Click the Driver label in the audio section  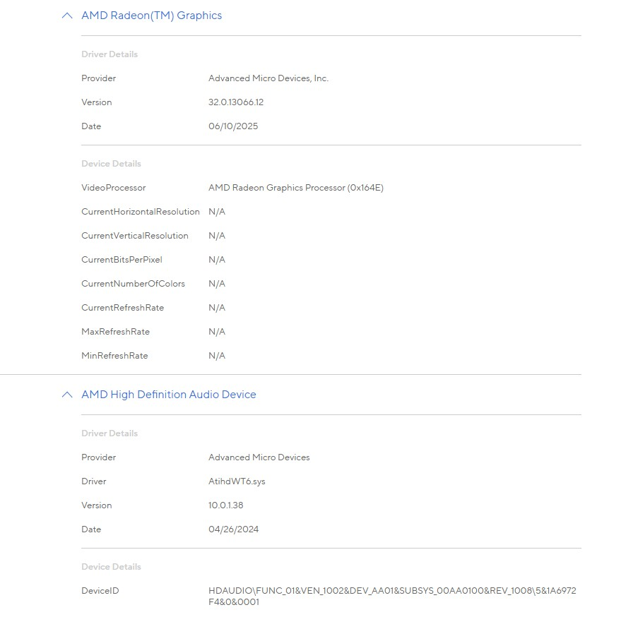pyautogui.click(x=93, y=481)
